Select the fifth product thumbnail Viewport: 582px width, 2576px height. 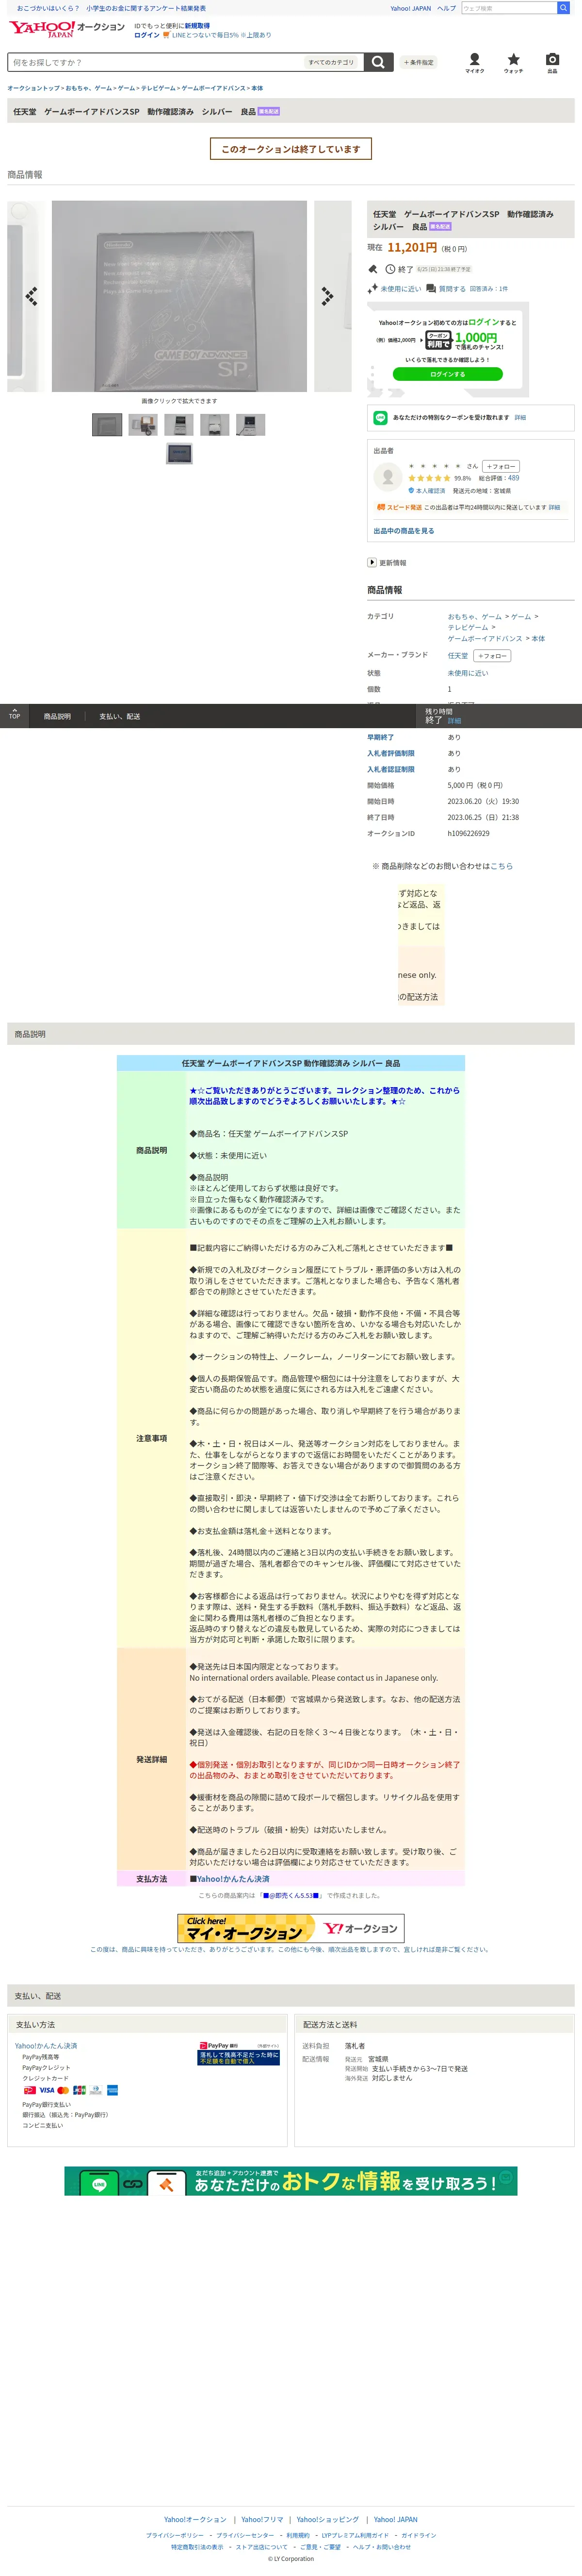click(x=251, y=425)
